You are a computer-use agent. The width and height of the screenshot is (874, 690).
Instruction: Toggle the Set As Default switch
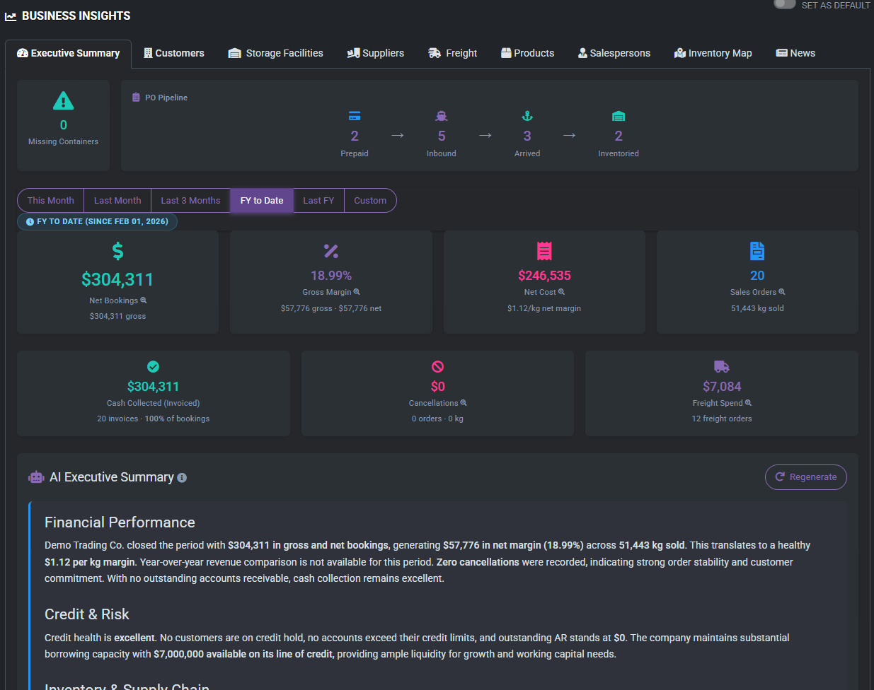(784, 4)
